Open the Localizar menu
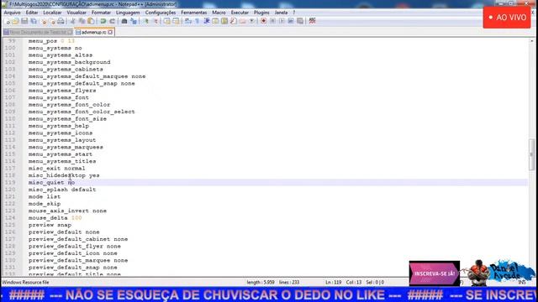This screenshot has width=538, height=302. pyautogui.click(x=52, y=13)
